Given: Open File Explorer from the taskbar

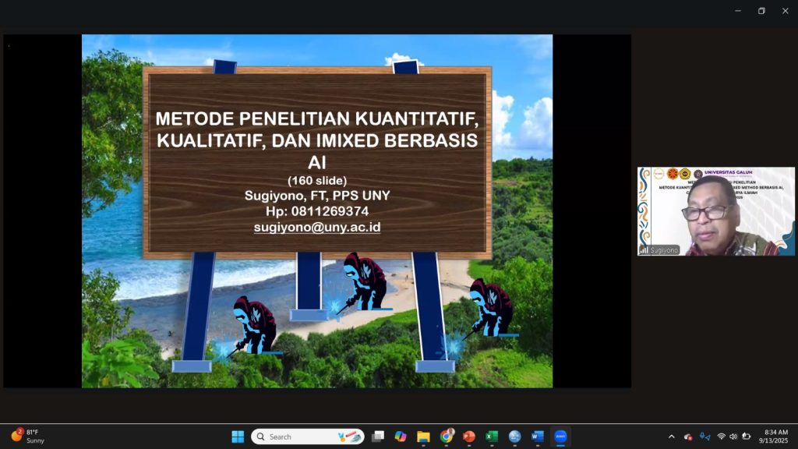Looking at the screenshot, I should [x=423, y=437].
